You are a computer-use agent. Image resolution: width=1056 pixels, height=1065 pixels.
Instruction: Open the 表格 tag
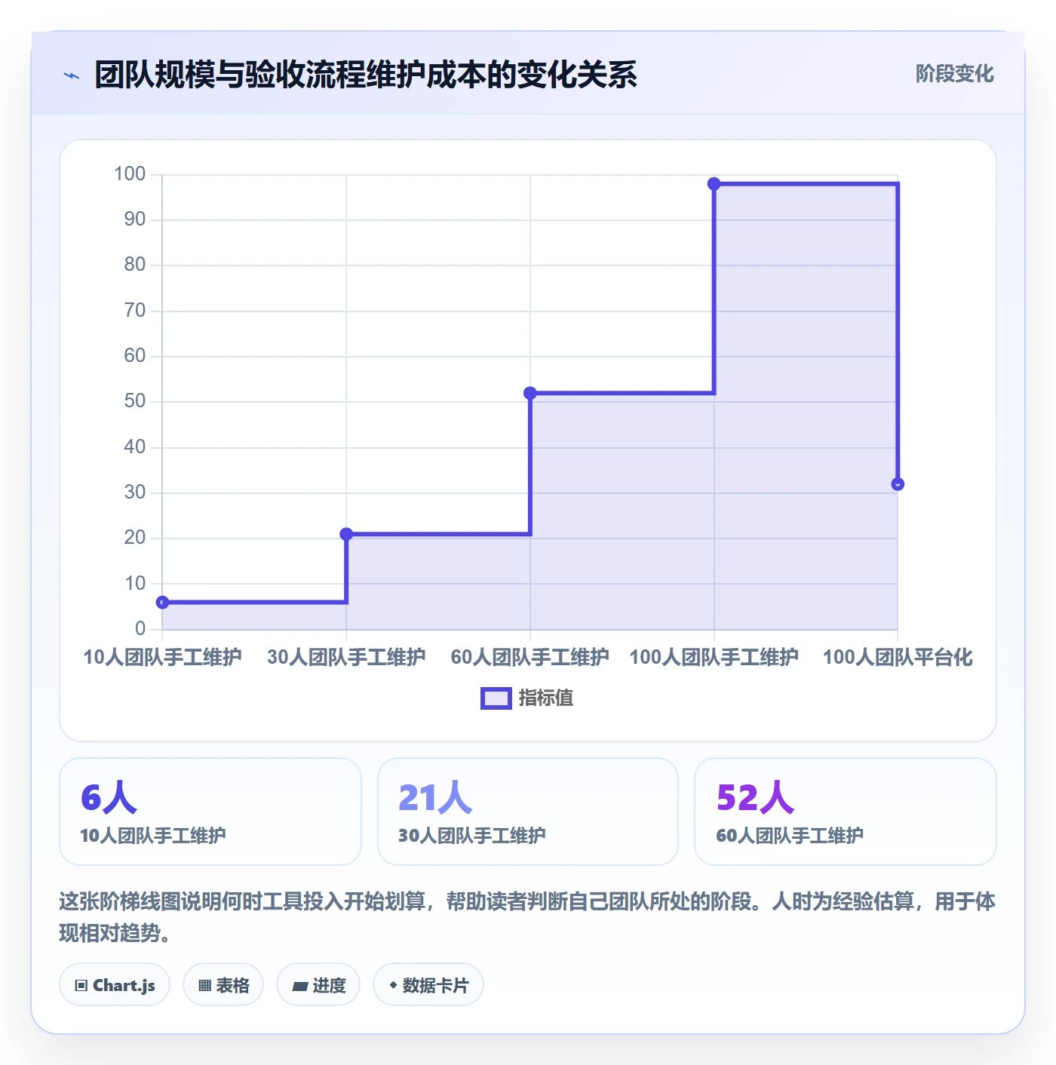[x=223, y=985]
